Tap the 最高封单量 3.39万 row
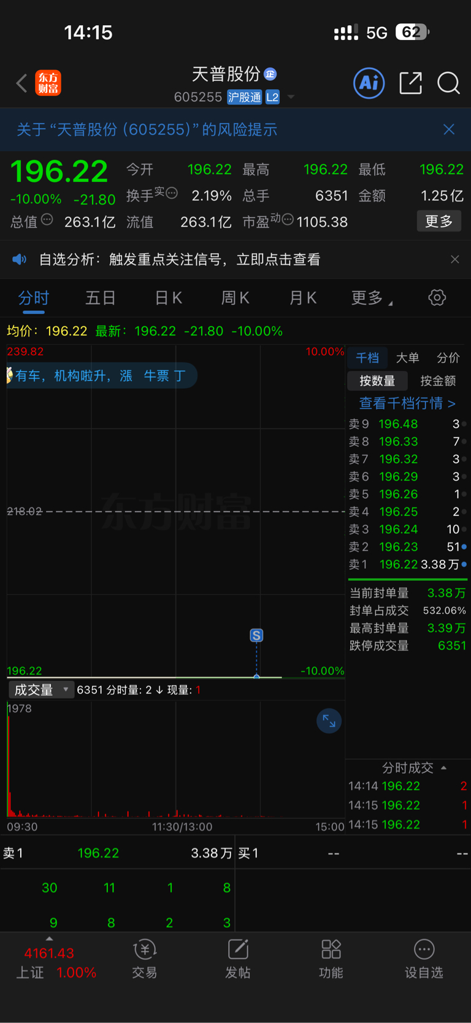This screenshot has height=1023, width=471. (407, 628)
